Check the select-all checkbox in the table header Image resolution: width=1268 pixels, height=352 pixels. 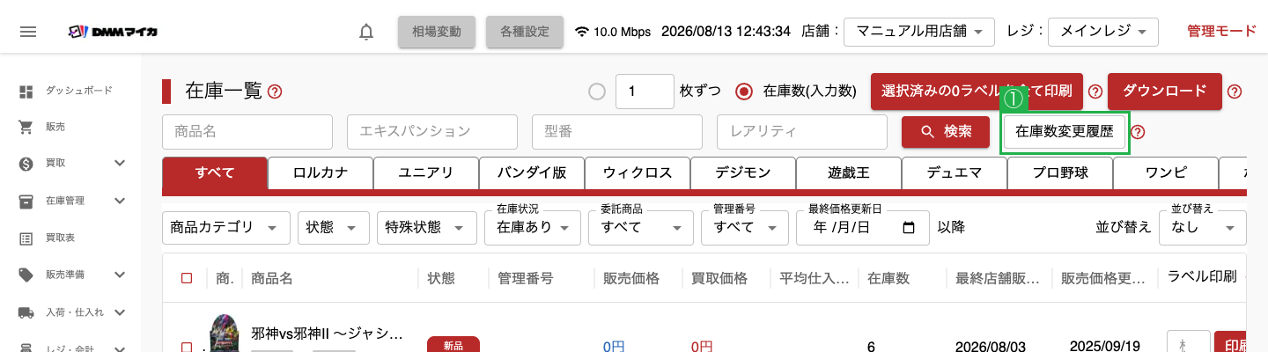point(187,278)
